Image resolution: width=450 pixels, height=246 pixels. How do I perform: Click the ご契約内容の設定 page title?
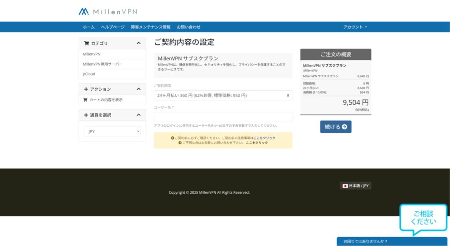184,42
